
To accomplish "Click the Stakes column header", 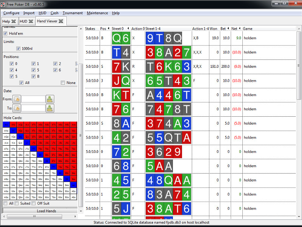I will (90, 29).
